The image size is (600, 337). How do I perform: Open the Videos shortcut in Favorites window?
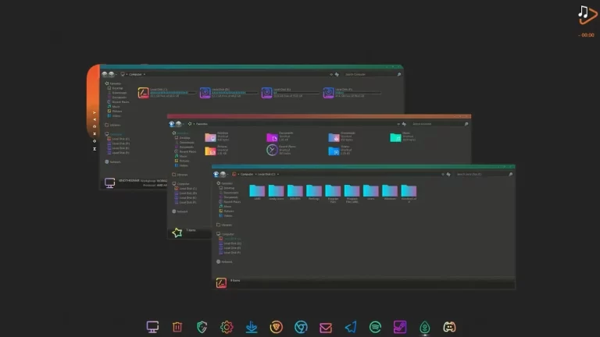coord(334,151)
